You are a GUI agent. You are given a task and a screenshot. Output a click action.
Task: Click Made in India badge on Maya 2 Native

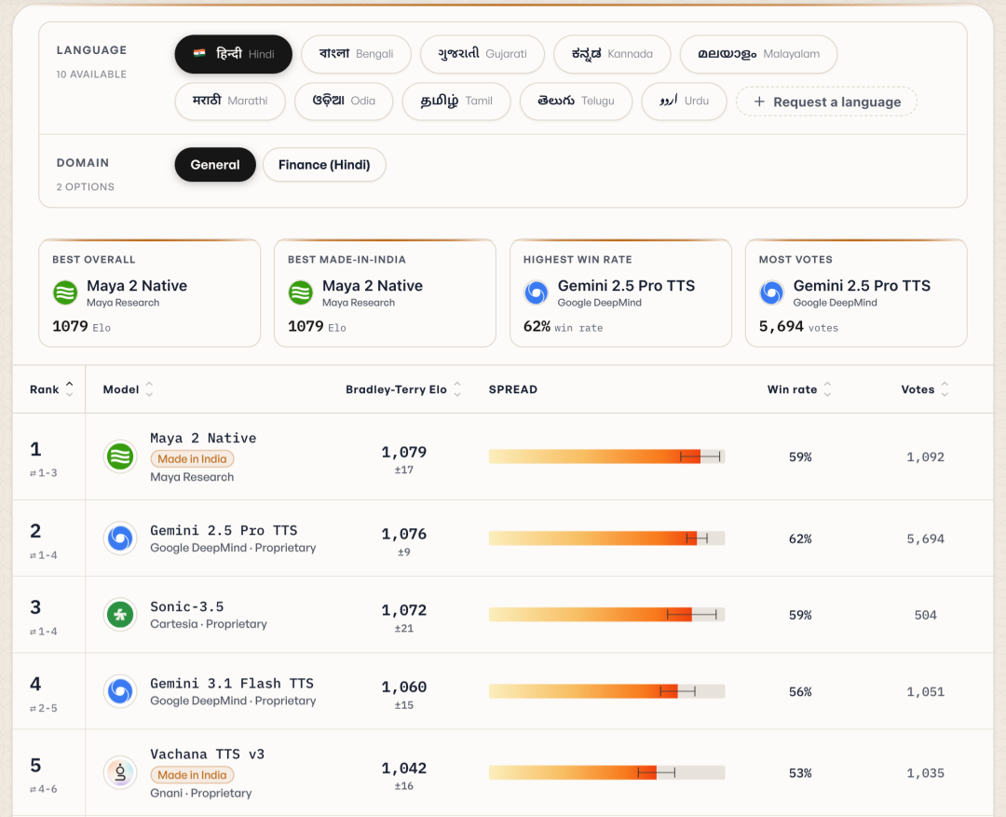193,459
